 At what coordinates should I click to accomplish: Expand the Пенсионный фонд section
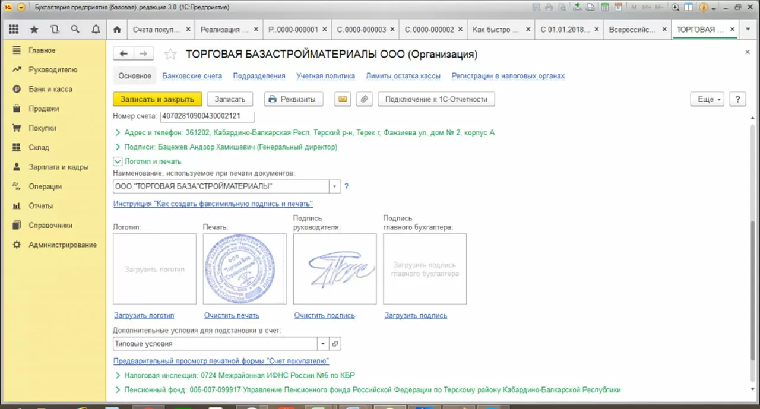pos(118,390)
